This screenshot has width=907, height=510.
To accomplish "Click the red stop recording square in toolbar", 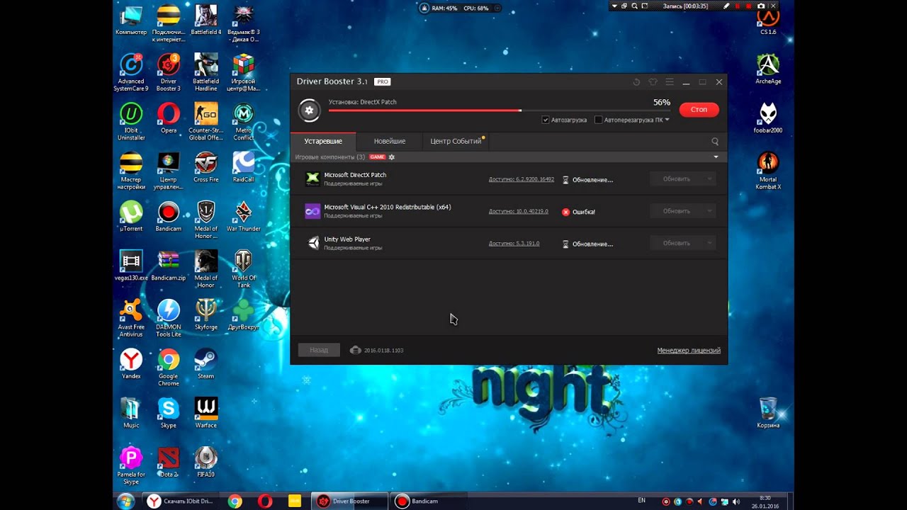I will (x=749, y=6).
